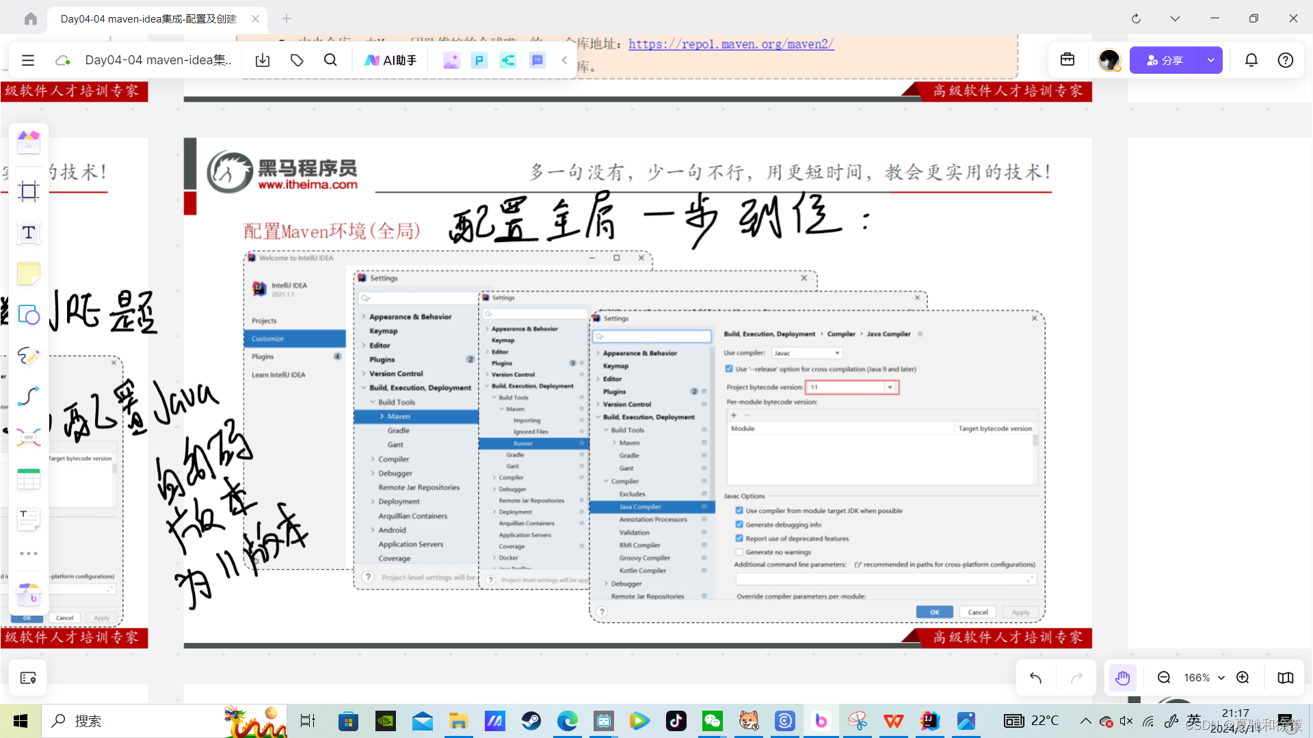1313x738 pixels.
Task: Click the 分享 share button
Action: [x=1165, y=60]
